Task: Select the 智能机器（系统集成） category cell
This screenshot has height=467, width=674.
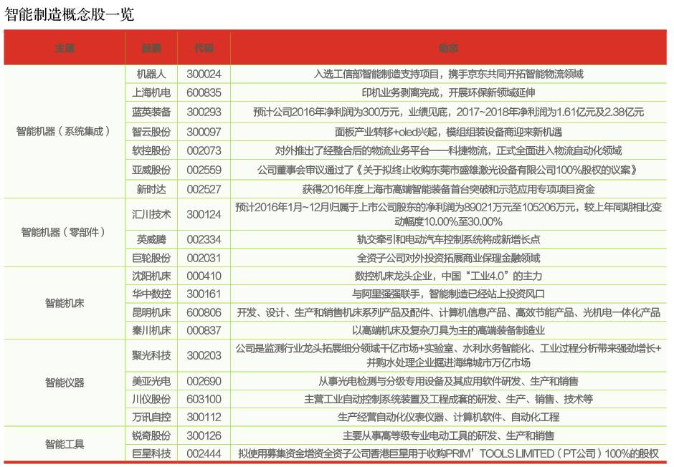Action: (x=65, y=131)
